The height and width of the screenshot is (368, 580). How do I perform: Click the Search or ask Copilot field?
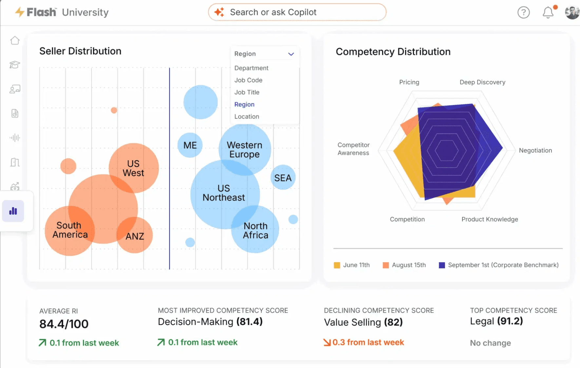tap(297, 12)
